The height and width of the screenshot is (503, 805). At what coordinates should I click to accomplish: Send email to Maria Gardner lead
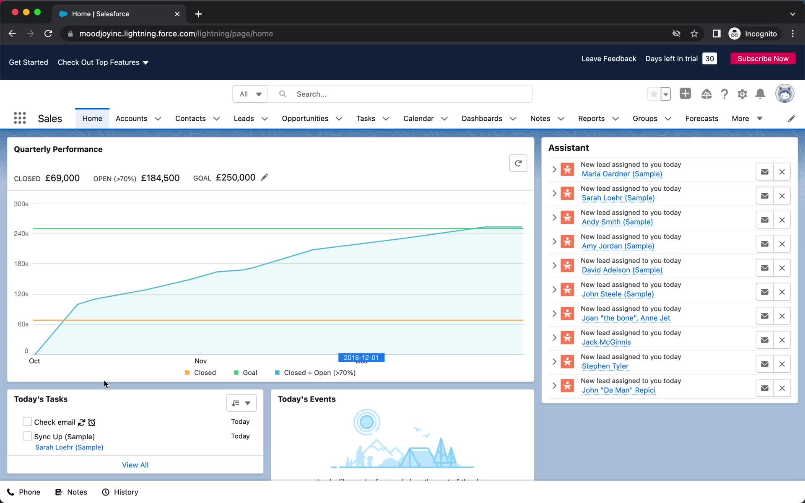pos(764,172)
